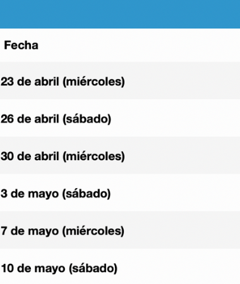
Task: Click (sábado) in the 10 de mayo row
Action: [93, 269]
